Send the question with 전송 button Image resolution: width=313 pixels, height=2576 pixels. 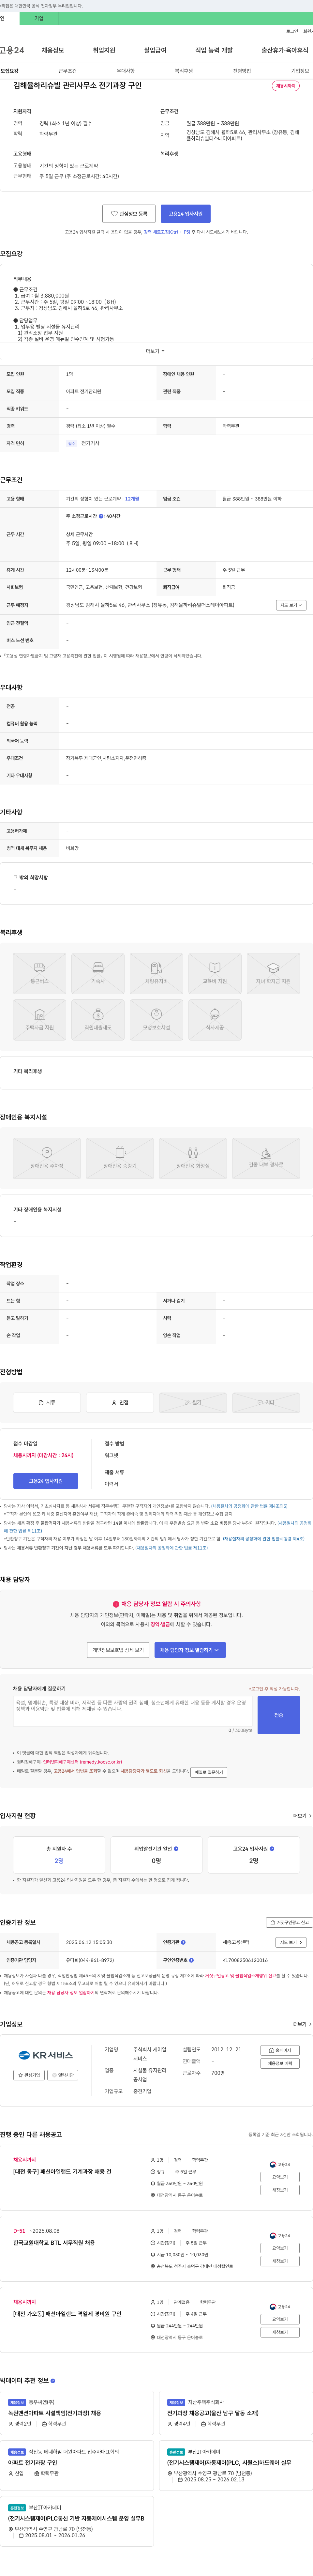(279, 1715)
